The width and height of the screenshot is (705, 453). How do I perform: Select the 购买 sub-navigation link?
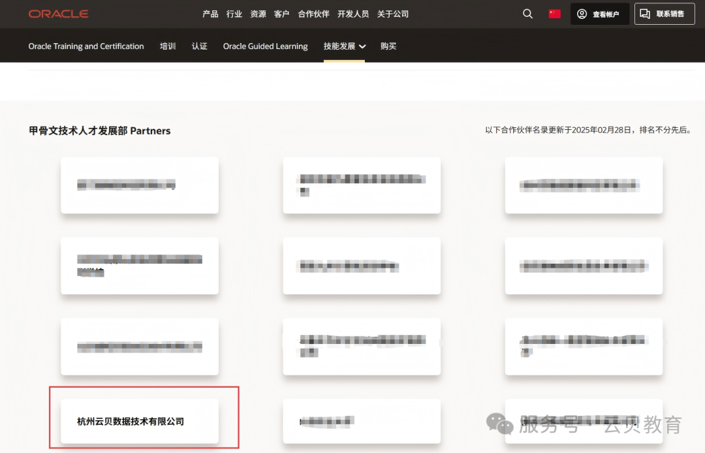[388, 46]
